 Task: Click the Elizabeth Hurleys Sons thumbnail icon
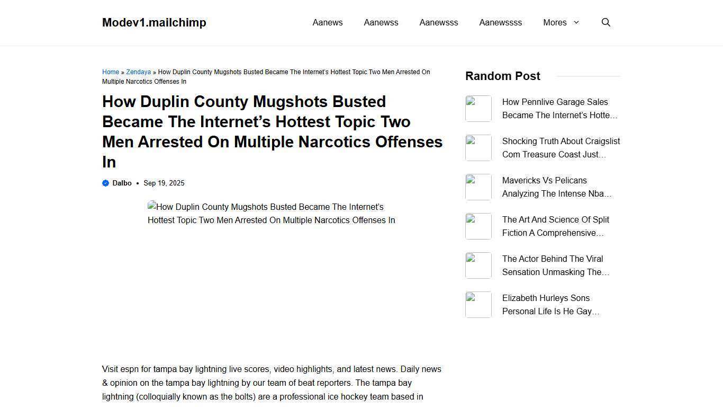[478, 304]
